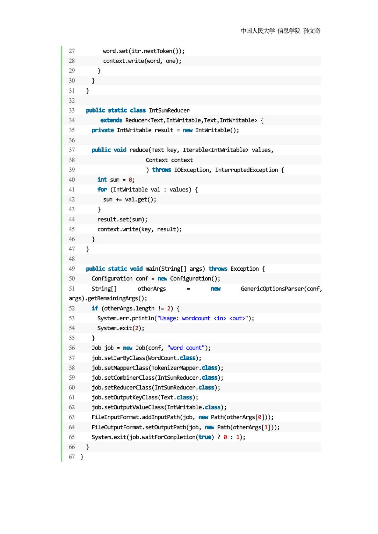Click the header text 中国人民大学 信息学院 孙文奇
378x534 pixels.
tap(280, 31)
